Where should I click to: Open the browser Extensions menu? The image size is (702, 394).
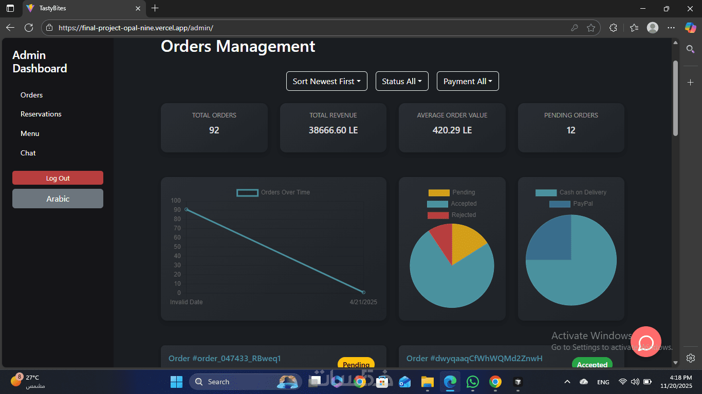(x=613, y=28)
